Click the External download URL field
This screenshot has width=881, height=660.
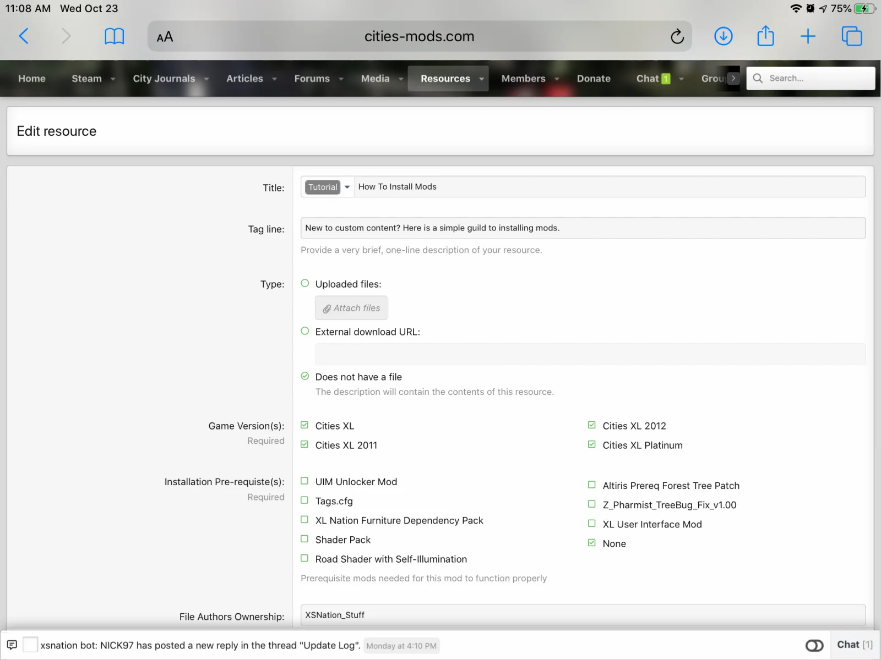(x=590, y=354)
